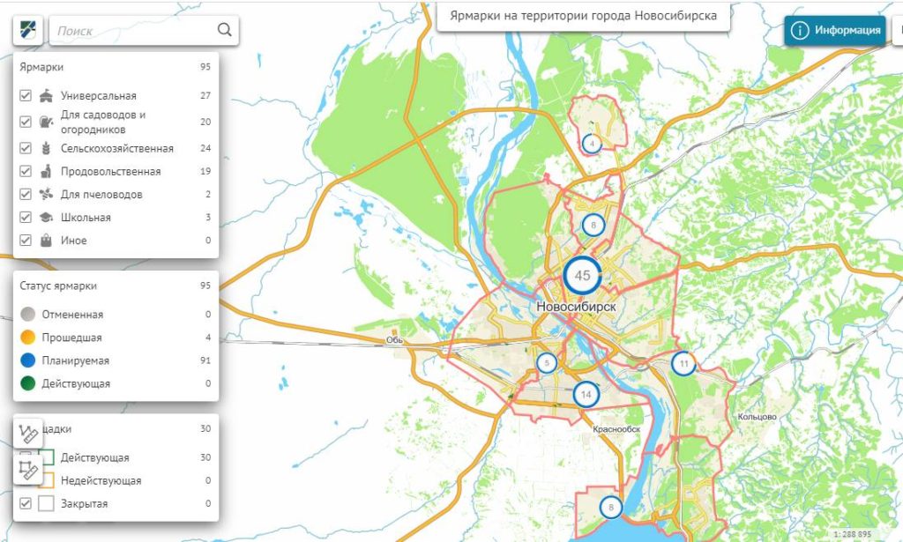Screen dimensions: 903x542
Task: Uncheck the Универсальная fair type checkbox
Action: point(26,95)
